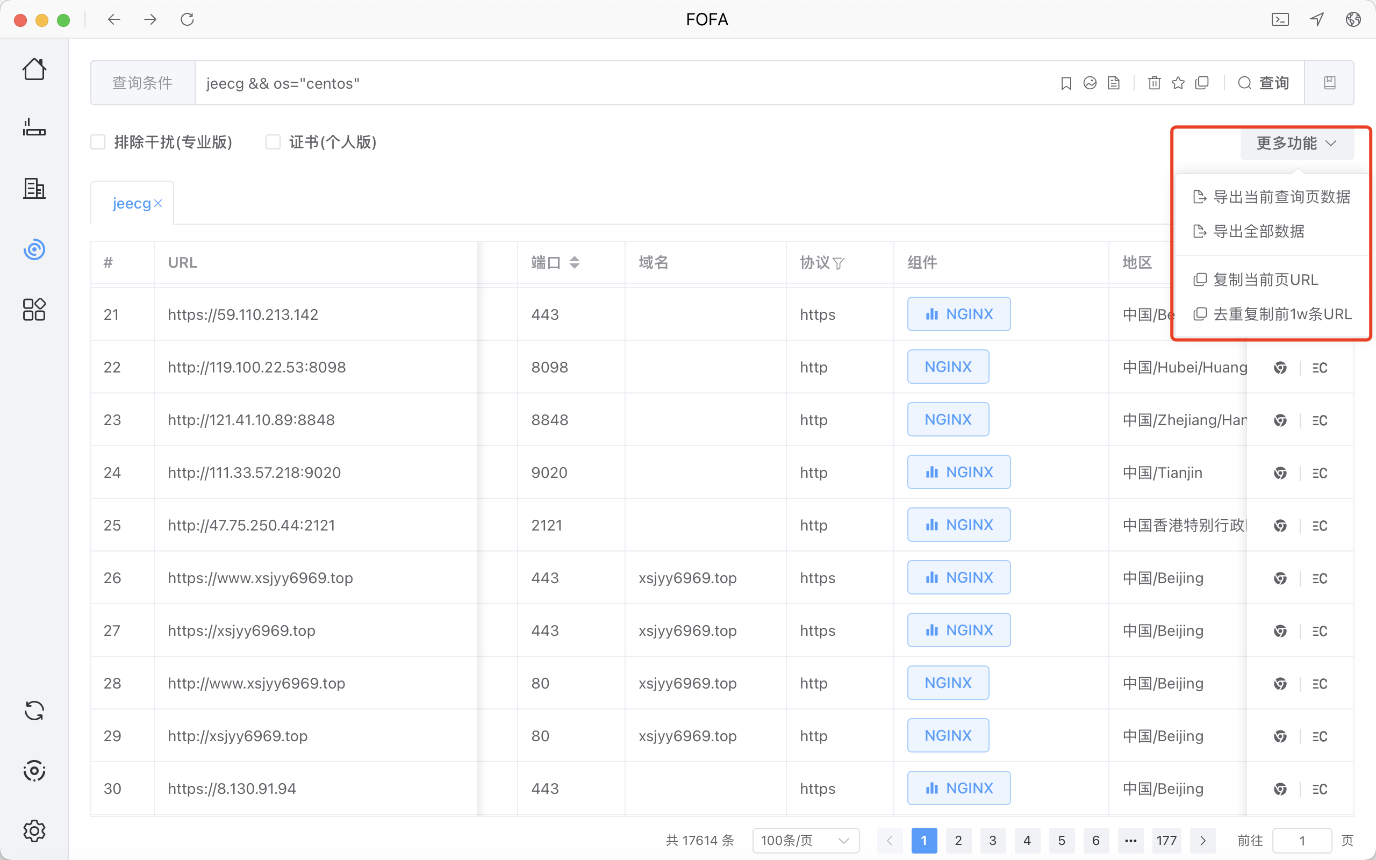Click the building assets icon in sidebar
The height and width of the screenshot is (860, 1376).
pos(34,188)
